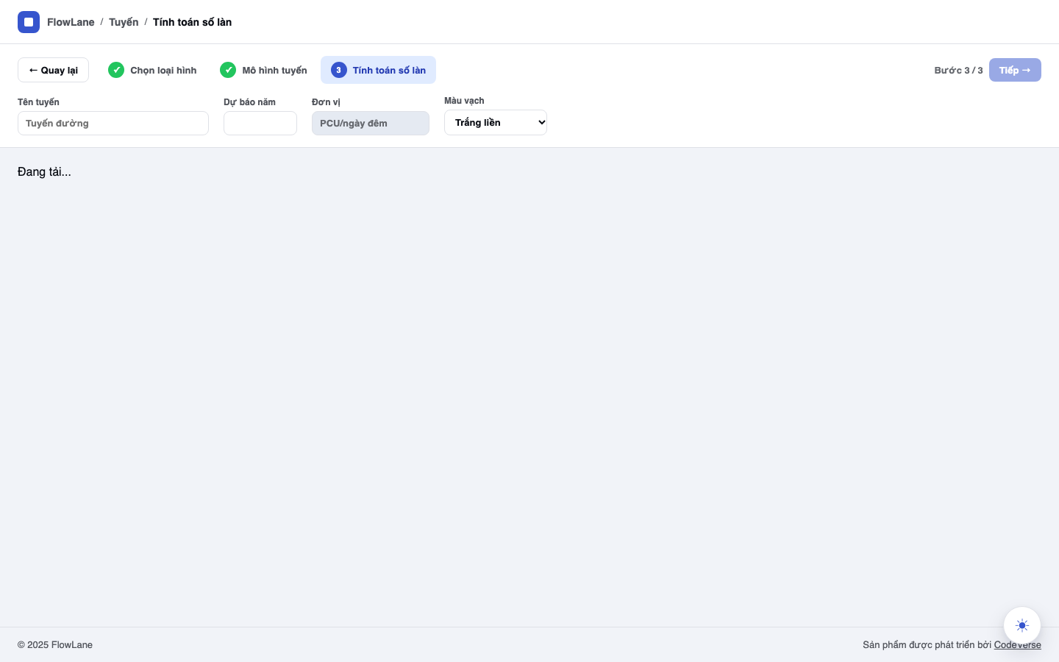Click the 'Tính toán số làn' breadcrumb text
Viewport: 1059px width, 662px height.
(192, 22)
